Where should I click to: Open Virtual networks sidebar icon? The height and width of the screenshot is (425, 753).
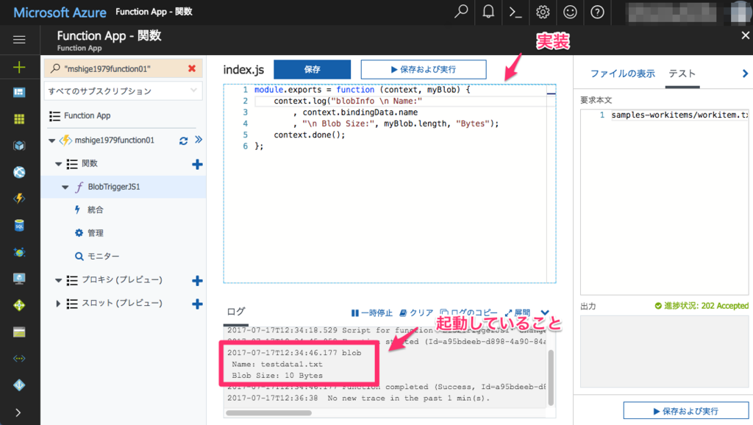19,358
